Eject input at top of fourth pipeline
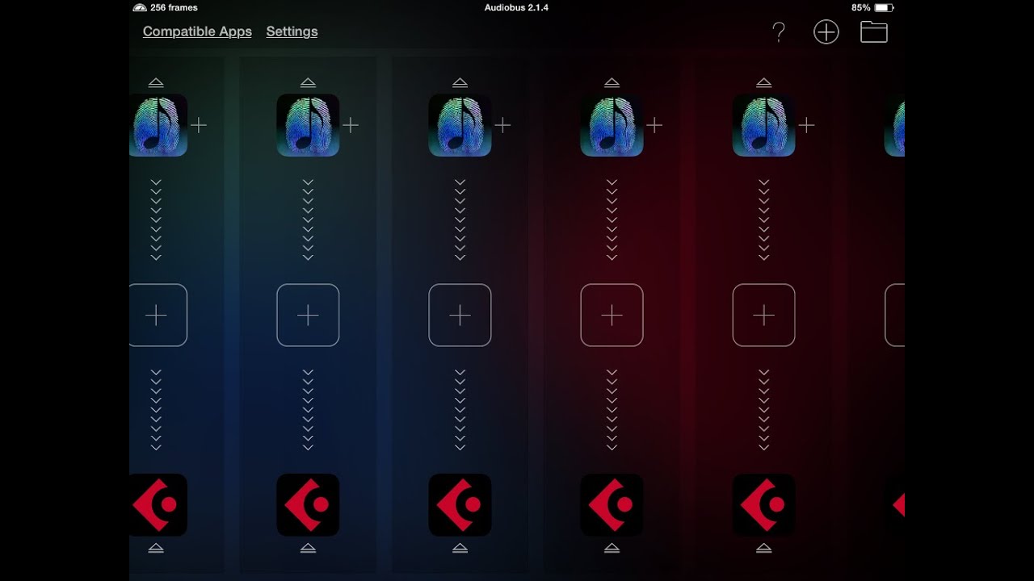Image resolution: width=1034 pixels, height=581 pixels. (612, 82)
